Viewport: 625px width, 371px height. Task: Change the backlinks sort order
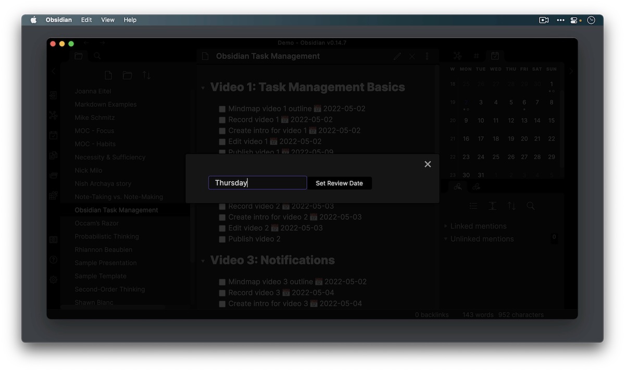[511, 206]
